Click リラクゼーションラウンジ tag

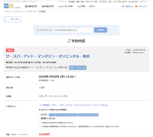88,115
